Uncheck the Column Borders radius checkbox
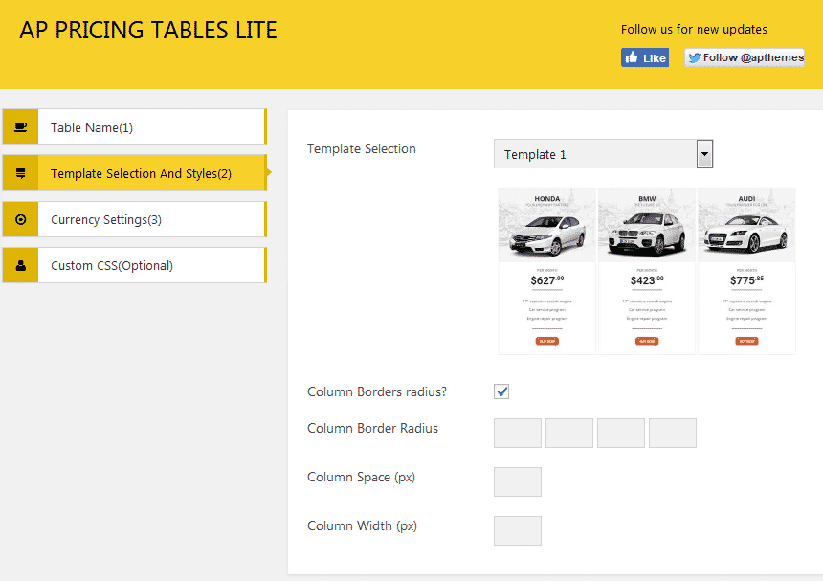823x581 pixels. pyautogui.click(x=501, y=391)
